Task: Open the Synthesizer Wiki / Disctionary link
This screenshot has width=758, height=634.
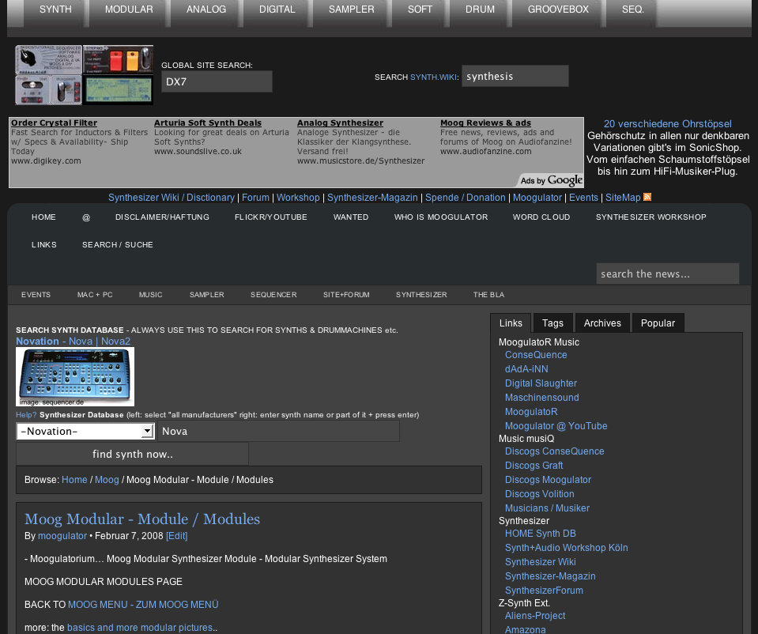Action: coord(172,198)
